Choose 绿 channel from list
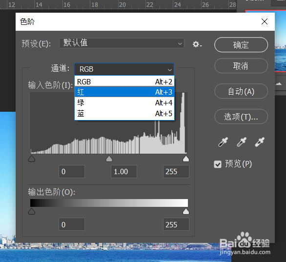Image resolution: width=286 pixels, height=262 pixels. coord(124,102)
